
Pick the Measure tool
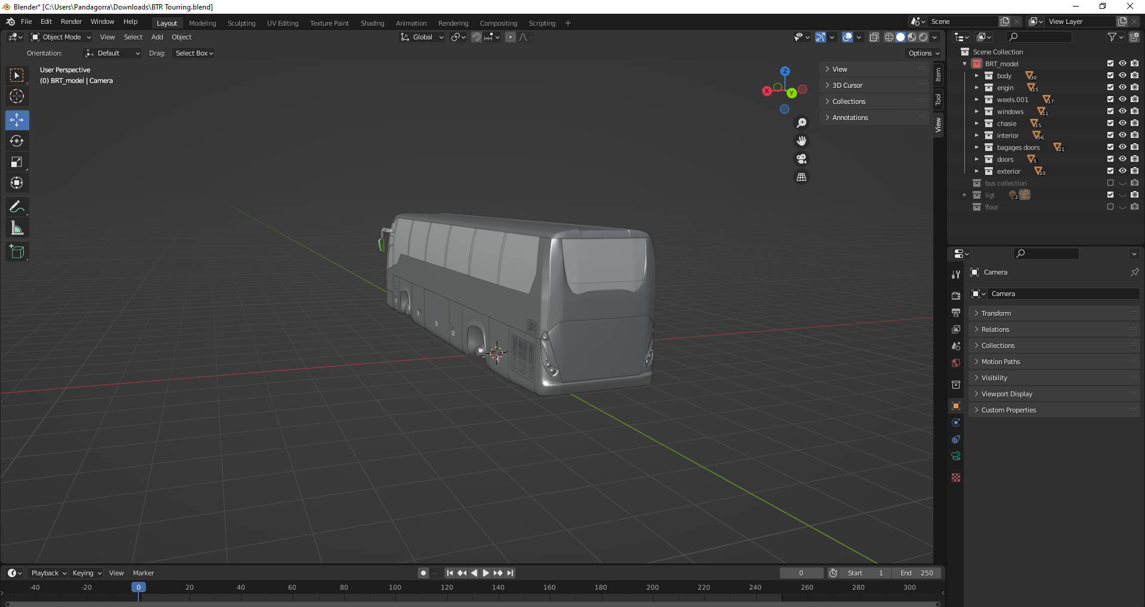(17, 228)
